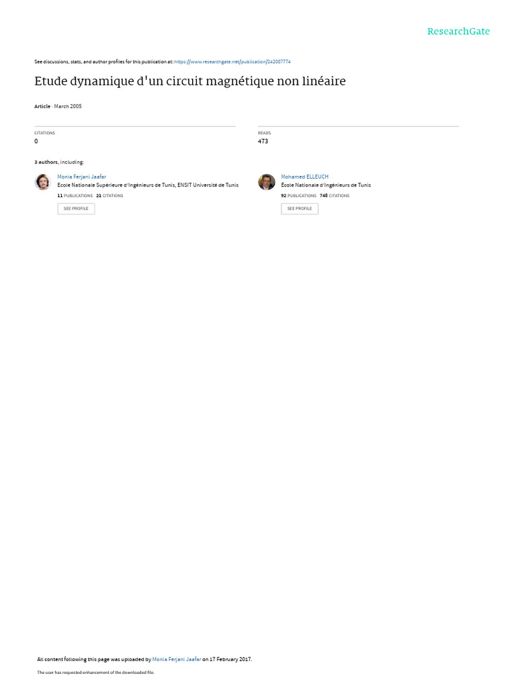Image resolution: width=516 pixels, height=688 pixels.
Task: Click the citations count of 0
Action: pos(36,141)
